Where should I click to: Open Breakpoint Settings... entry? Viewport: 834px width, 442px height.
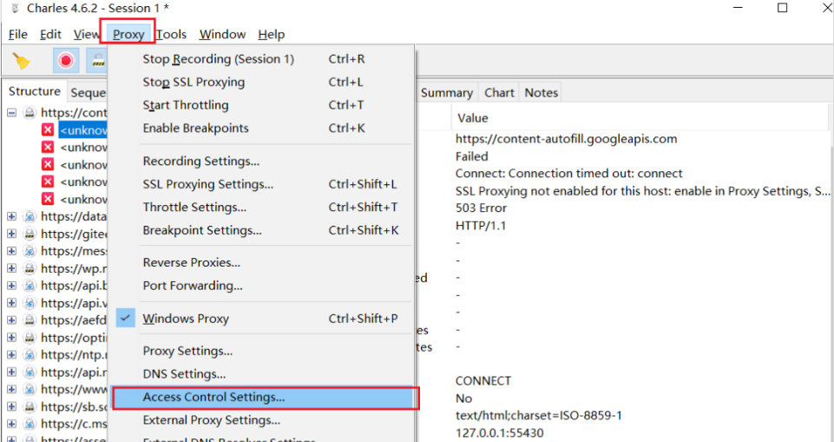(x=260, y=230)
